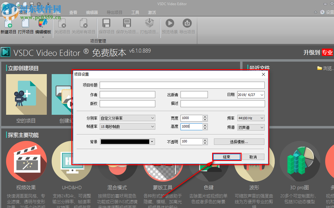Open the settings gear in the title bar
This screenshot has height=208, width=334.
tap(322, 12)
